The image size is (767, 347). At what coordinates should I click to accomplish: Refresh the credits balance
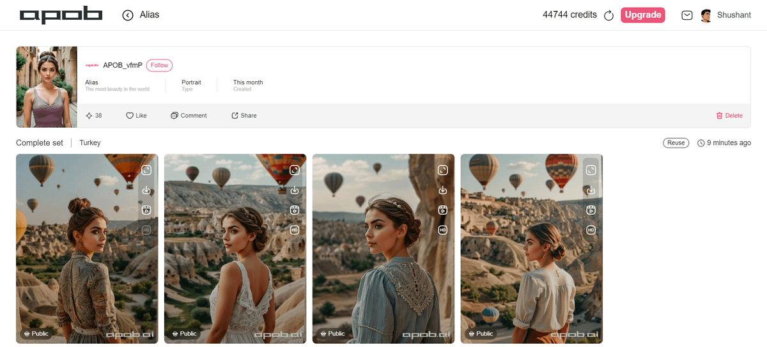click(x=608, y=15)
